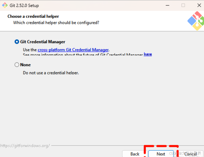Click the Next button
Viewport: 204px width, 157px height.
click(x=161, y=154)
